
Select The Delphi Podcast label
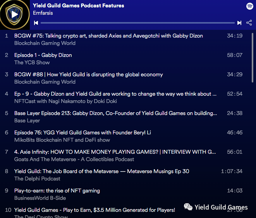point(37,179)
